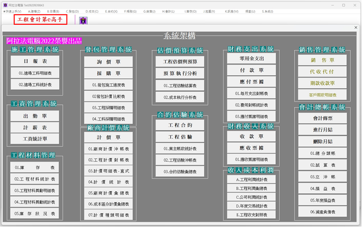This screenshot has width=362, height=227.
Task: Click the 工程合約 button
Action: pyautogui.click(x=180, y=125)
